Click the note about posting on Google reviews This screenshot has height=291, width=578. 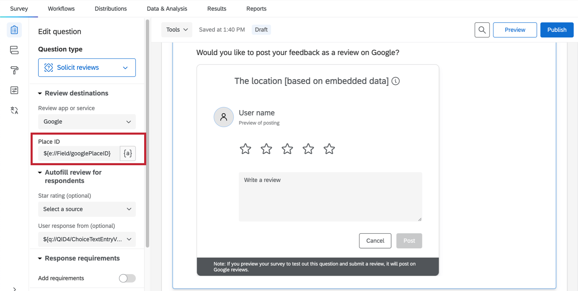tap(314, 267)
